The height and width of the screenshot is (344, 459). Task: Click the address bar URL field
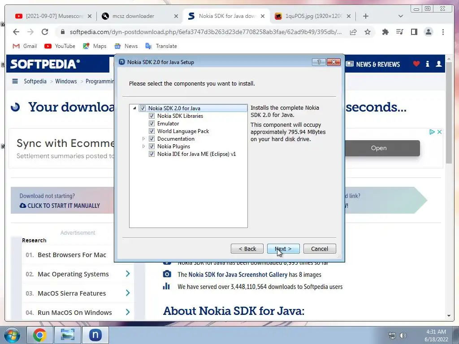pyautogui.click(x=205, y=32)
